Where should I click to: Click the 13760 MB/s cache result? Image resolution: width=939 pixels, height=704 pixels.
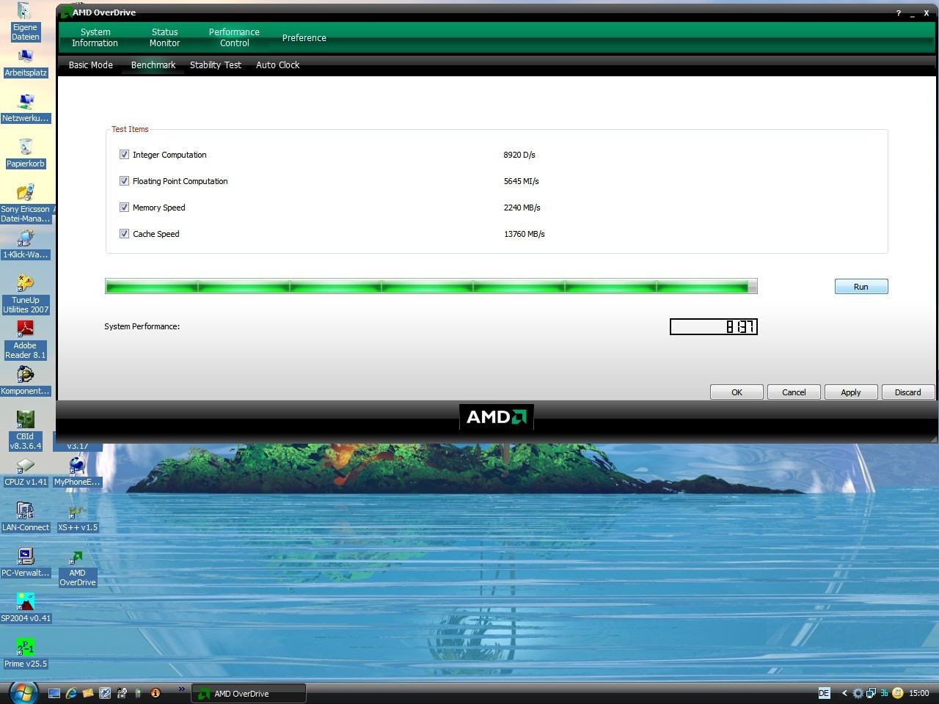pyautogui.click(x=525, y=234)
